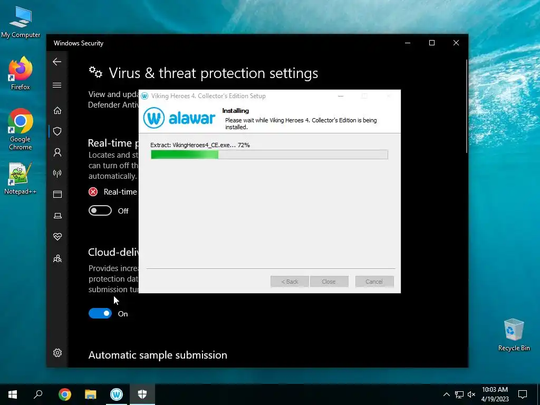This screenshot has height=405, width=540.
Task: Maximize the Windows Security window
Action: [432, 43]
